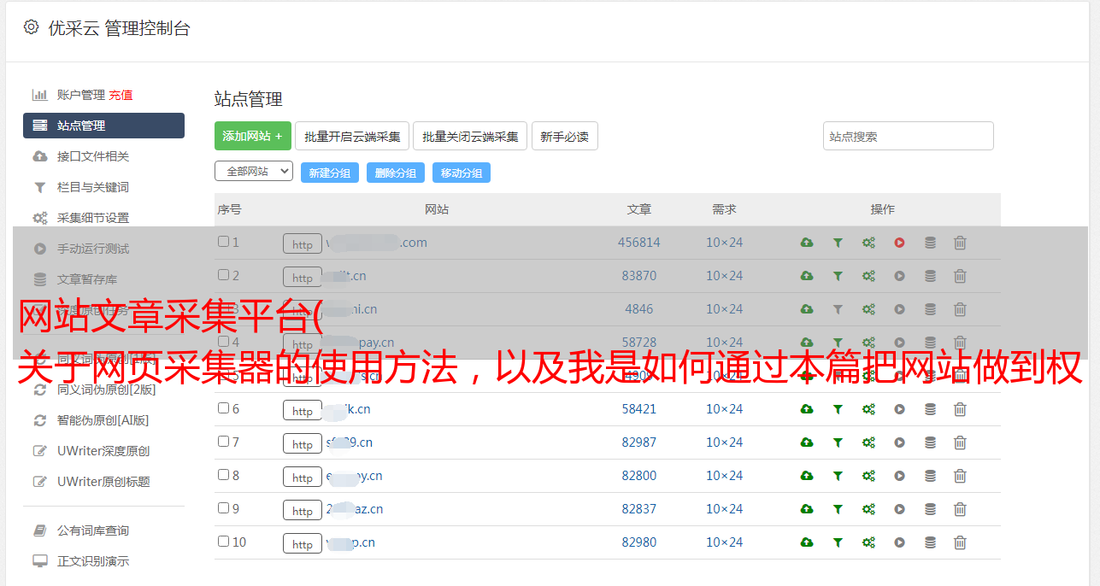Image resolution: width=1100 pixels, height=586 pixels.
Task: Click the 新建分组 button
Action: pyautogui.click(x=330, y=173)
